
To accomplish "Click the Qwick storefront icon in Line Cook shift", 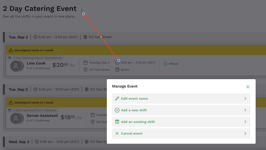I will coord(117,70).
